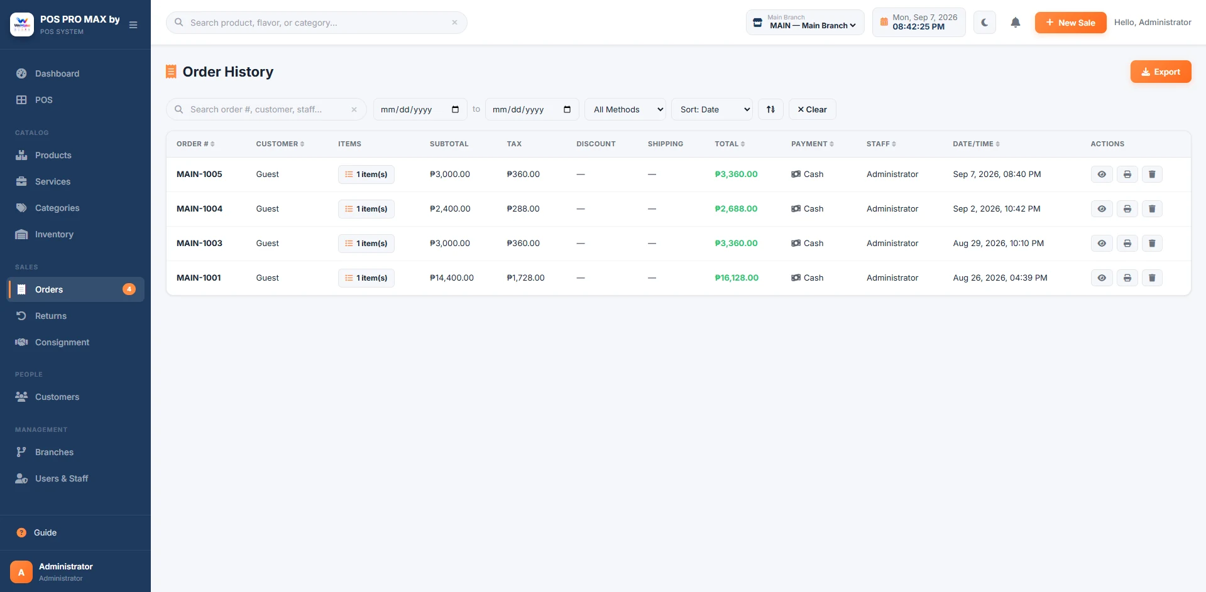Sort table by Order # column
Viewport: 1206px width, 592px height.
(x=195, y=144)
